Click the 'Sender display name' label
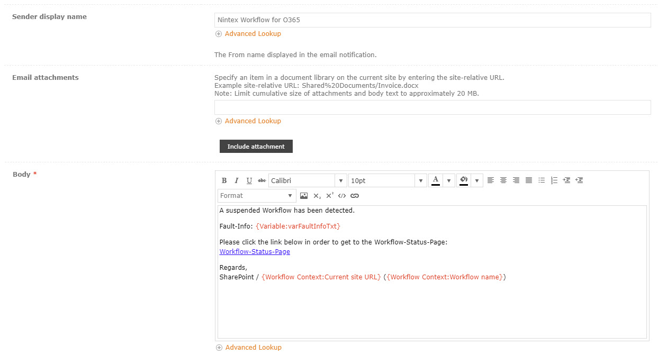This screenshot has width=658, height=355. coord(49,17)
